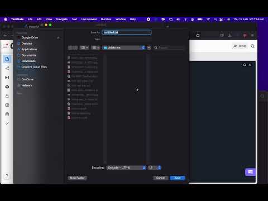Click the cube icon in left sidebar

pos(7,87)
